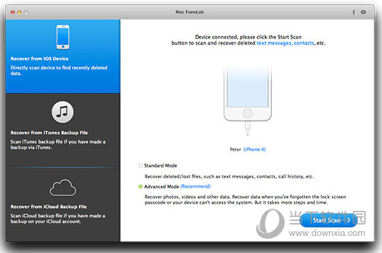The width and height of the screenshot is (382, 253).
Task: Click the Standard Mode label text
Action: pos(161,166)
